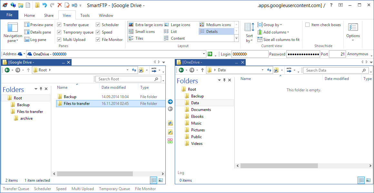The width and height of the screenshot is (374, 193).
Task: Select the Documents folder in OneDrive tree
Action: tap(201, 110)
